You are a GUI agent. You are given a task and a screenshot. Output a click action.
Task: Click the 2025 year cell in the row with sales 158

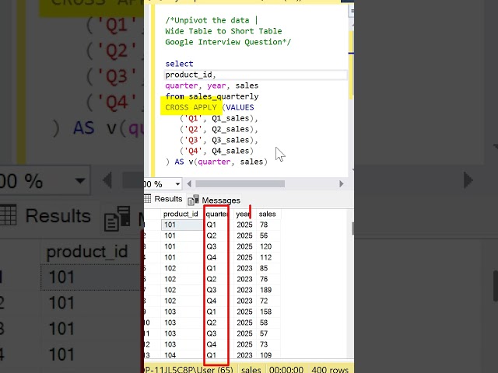point(244,312)
